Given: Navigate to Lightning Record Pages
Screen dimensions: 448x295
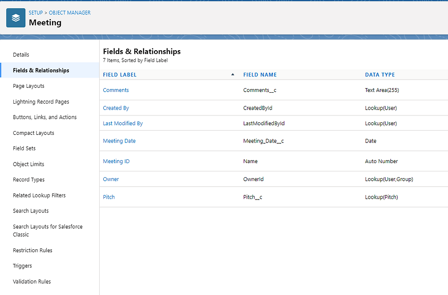Looking at the screenshot, I should pos(41,102).
